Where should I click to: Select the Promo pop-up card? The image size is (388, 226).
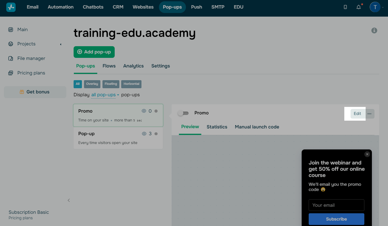pos(118,115)
